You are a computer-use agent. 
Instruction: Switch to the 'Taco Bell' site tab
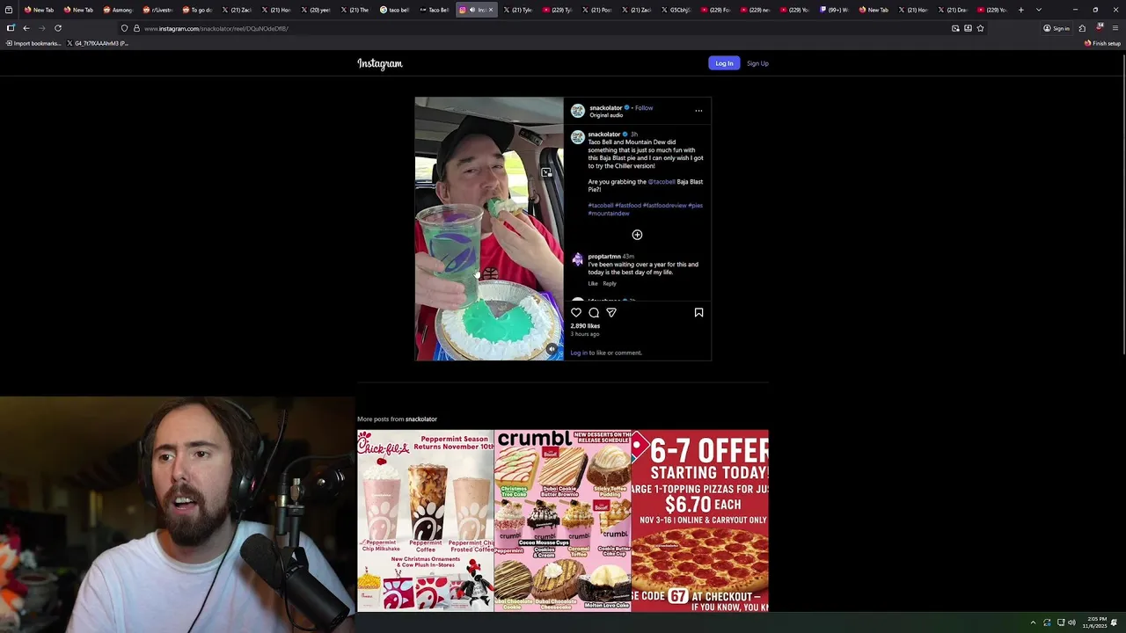[435, 10]
